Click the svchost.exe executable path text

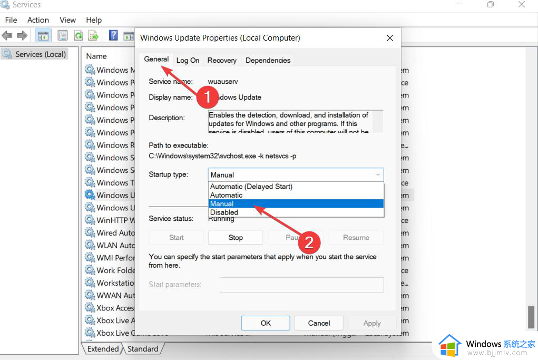click(222, 156)
